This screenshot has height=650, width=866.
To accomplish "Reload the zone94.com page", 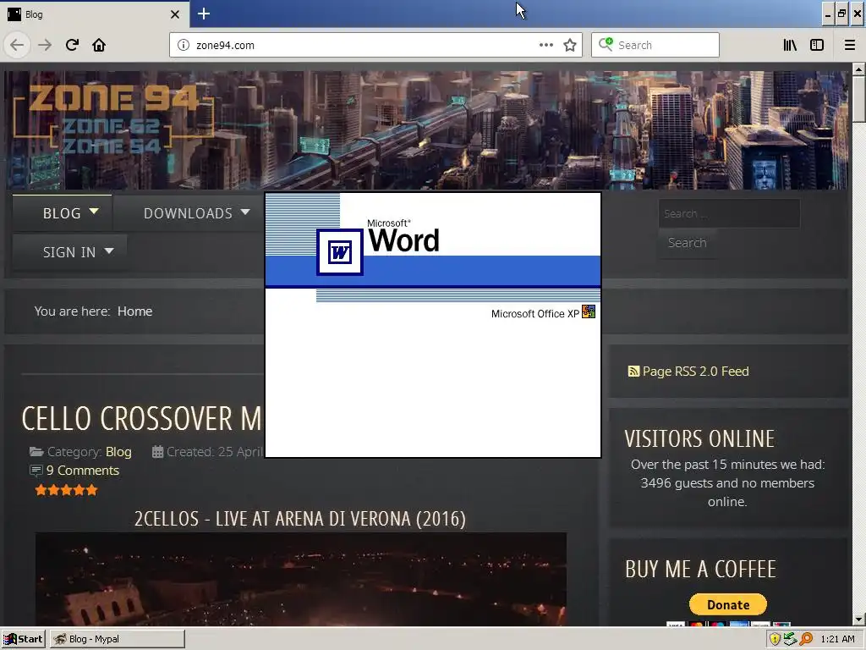I will 72,45.
